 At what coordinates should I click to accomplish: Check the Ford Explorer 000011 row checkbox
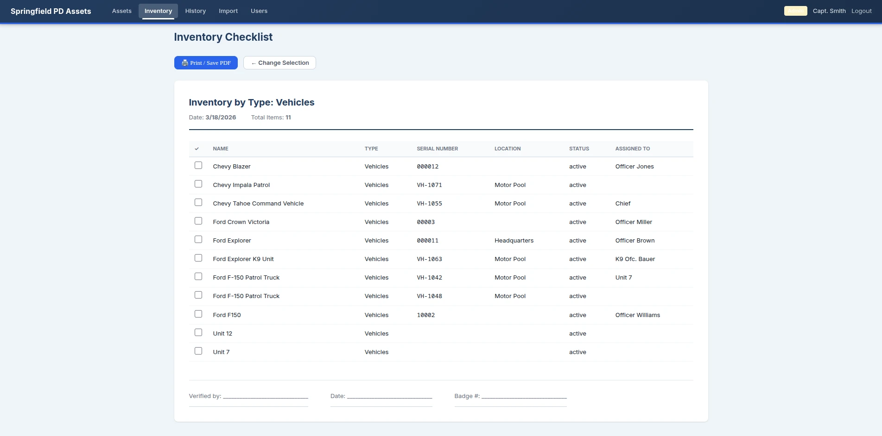tap(198, 239)
